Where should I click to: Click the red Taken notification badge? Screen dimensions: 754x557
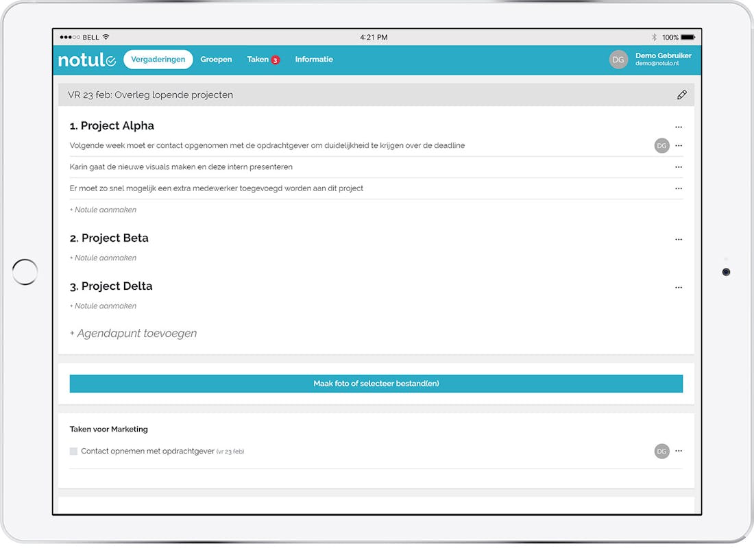[x=276, y=60]
